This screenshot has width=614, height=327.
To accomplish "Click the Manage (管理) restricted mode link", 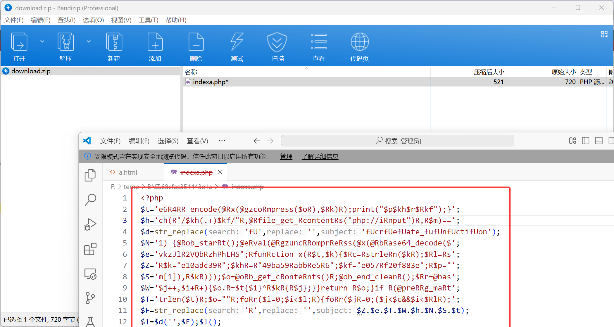I will 286,157.
